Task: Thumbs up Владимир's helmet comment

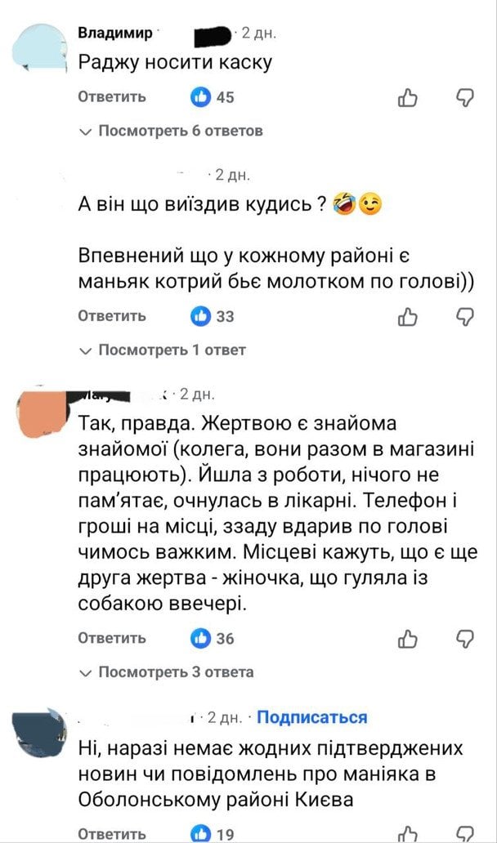Action: (407, 98)
